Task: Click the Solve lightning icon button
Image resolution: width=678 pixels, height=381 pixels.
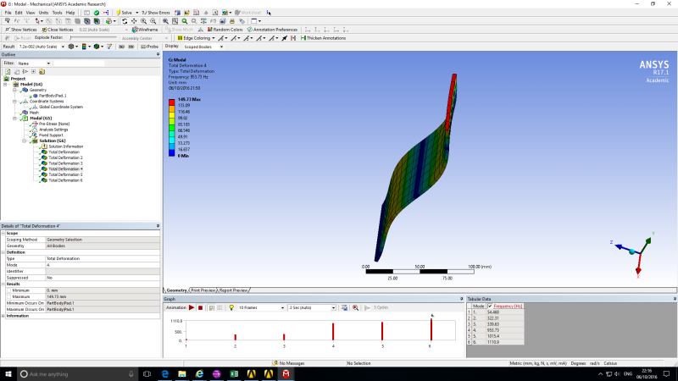Action: [x=125, y=13]
